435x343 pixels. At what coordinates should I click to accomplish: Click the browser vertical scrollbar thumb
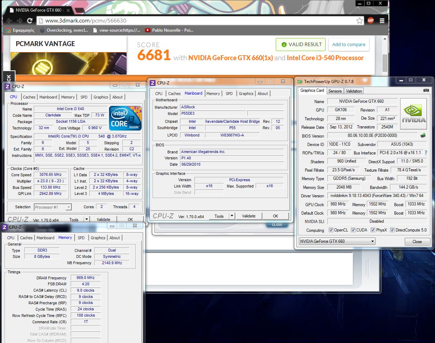(385, 63)
